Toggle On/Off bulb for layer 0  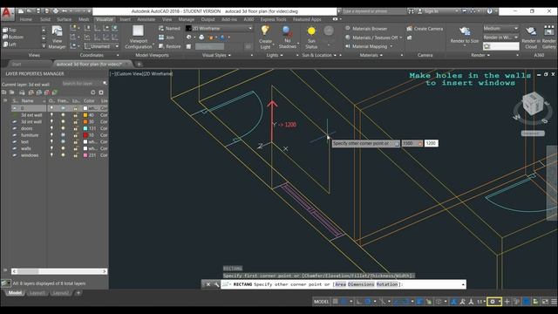[x=51, y=108]
